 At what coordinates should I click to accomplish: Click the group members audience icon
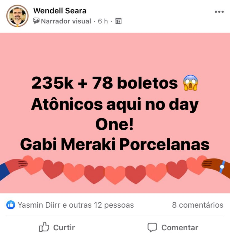[118, 21]
